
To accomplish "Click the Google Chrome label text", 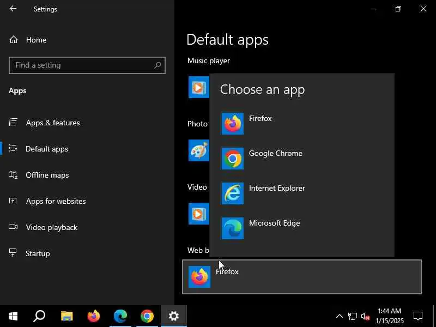I will pyautogui.click(x=275, y=153).
